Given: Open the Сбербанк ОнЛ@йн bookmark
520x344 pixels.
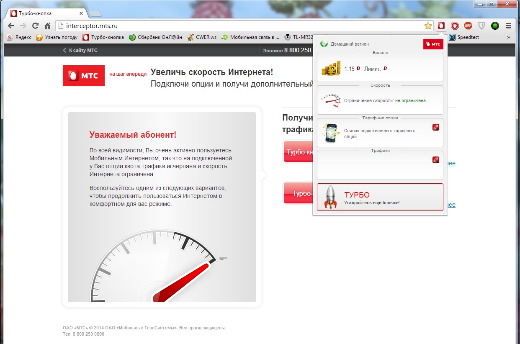Looking at the screenshot, I should tap(155, 37).
